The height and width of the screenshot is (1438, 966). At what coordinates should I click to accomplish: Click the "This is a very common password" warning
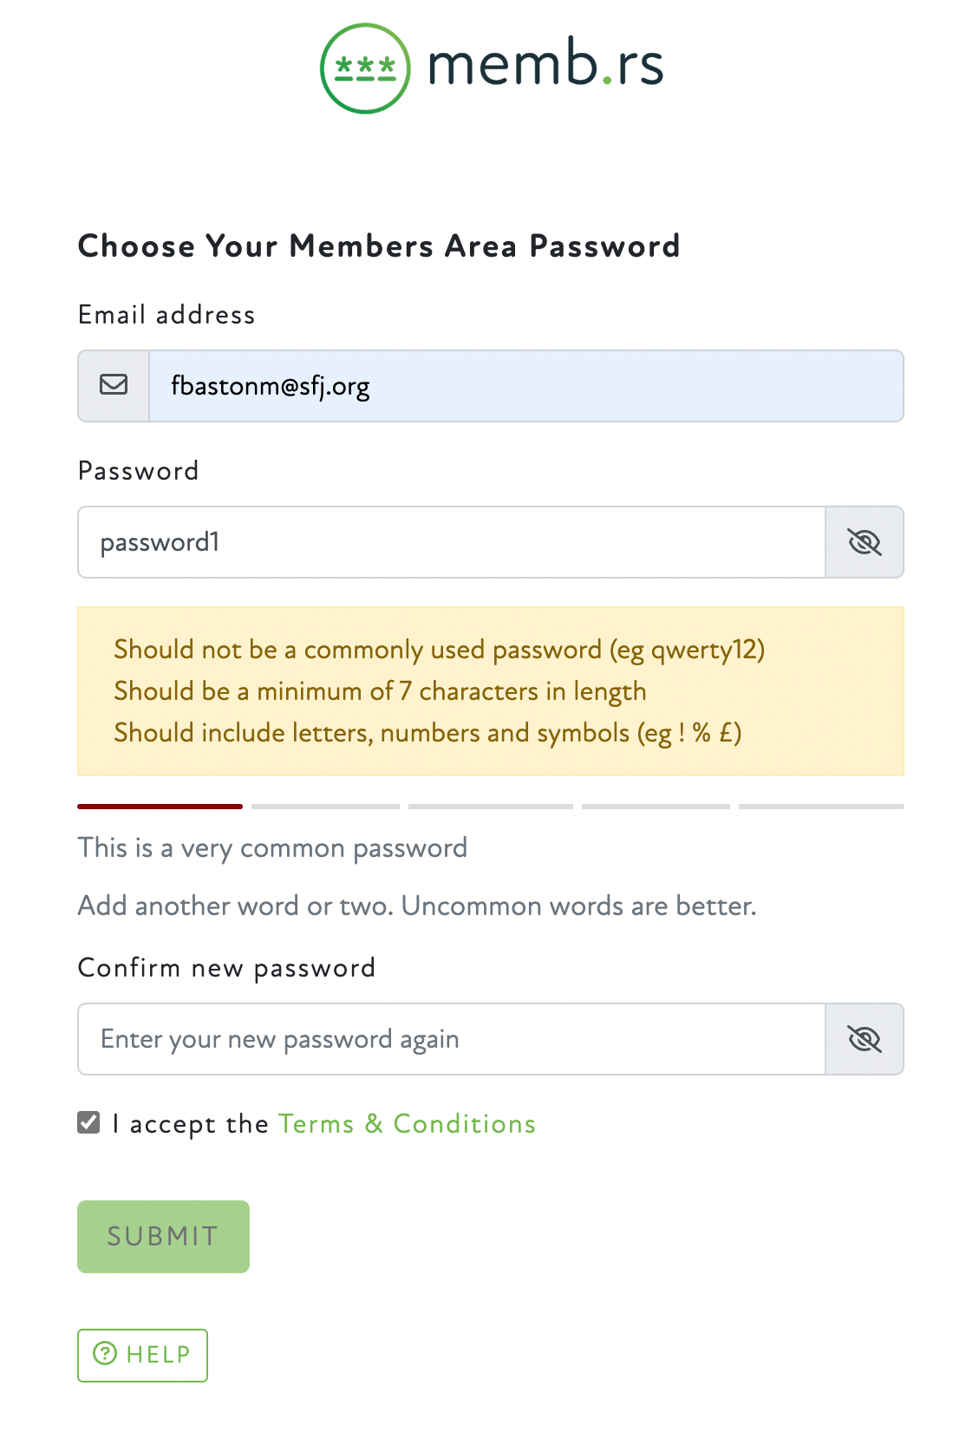tap(272, 847)
